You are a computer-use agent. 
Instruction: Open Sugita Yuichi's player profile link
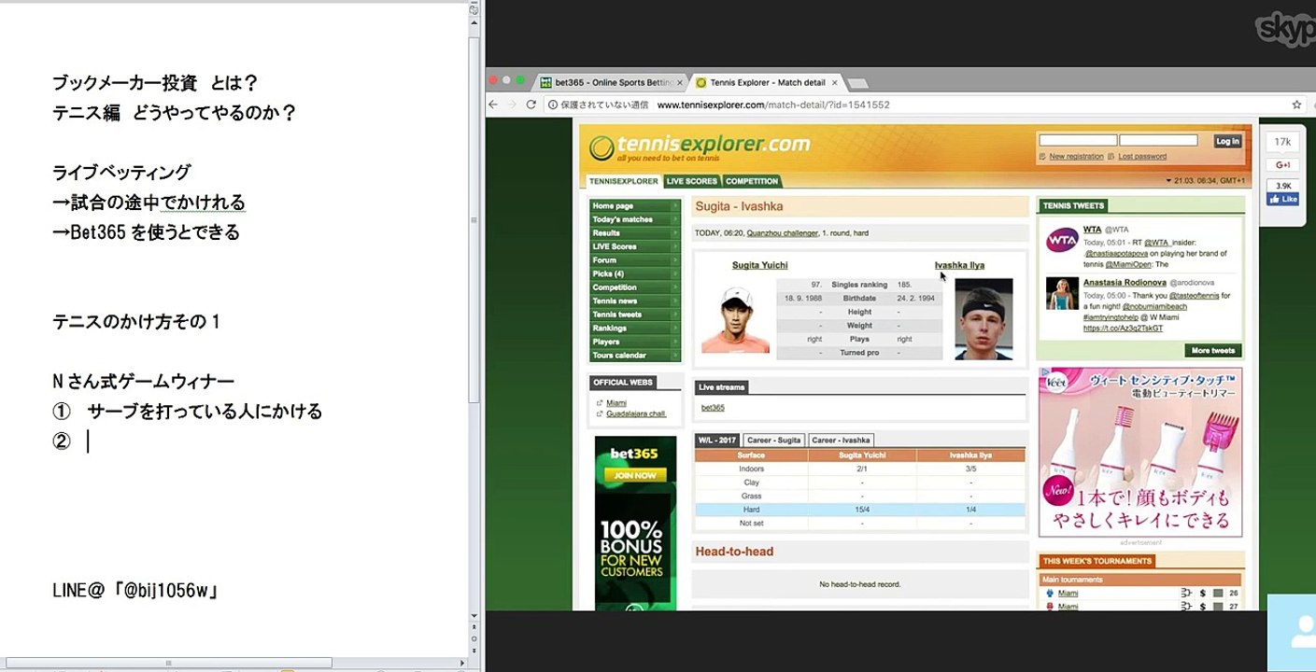759,265
